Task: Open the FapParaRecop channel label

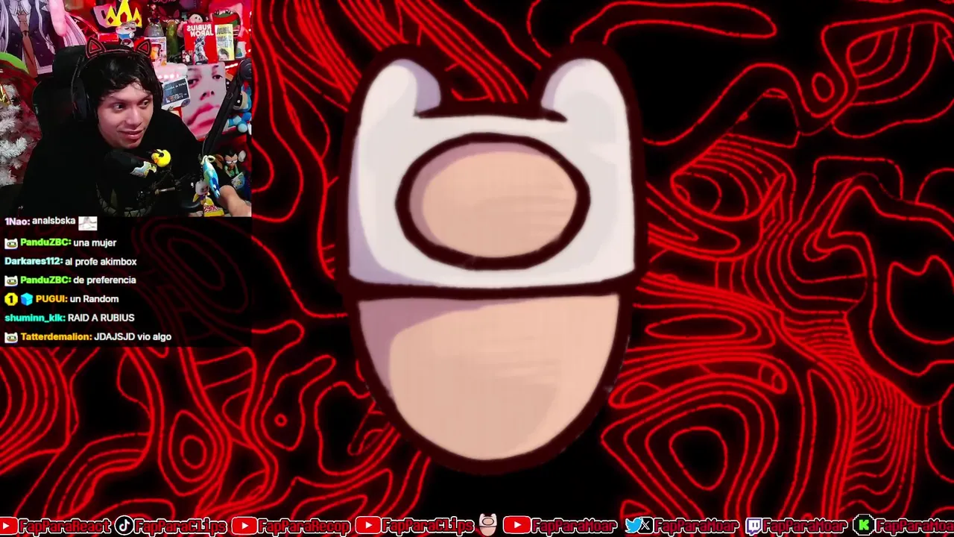Action: (x=303, y=527)
